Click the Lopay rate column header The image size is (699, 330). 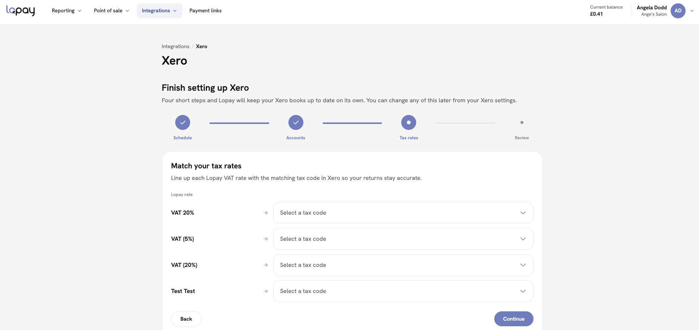click(x=182, y=194)
